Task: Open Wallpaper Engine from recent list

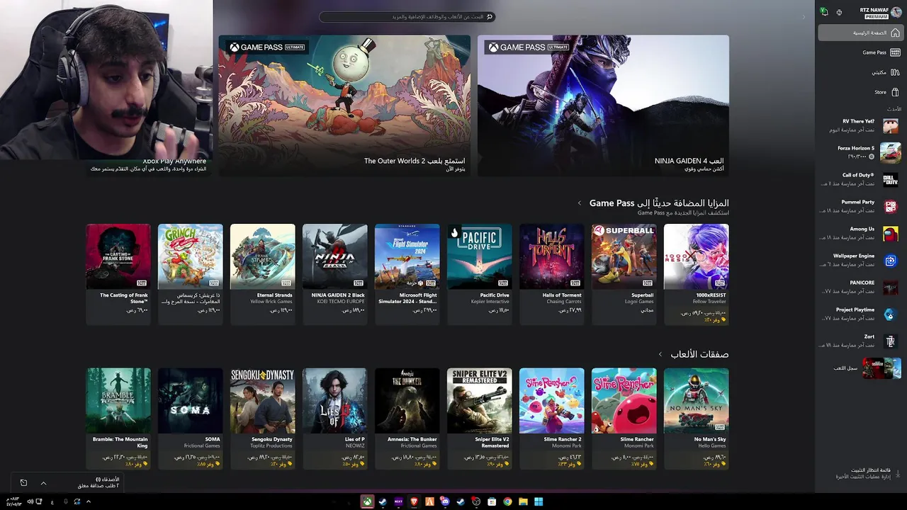Action: 860,260
